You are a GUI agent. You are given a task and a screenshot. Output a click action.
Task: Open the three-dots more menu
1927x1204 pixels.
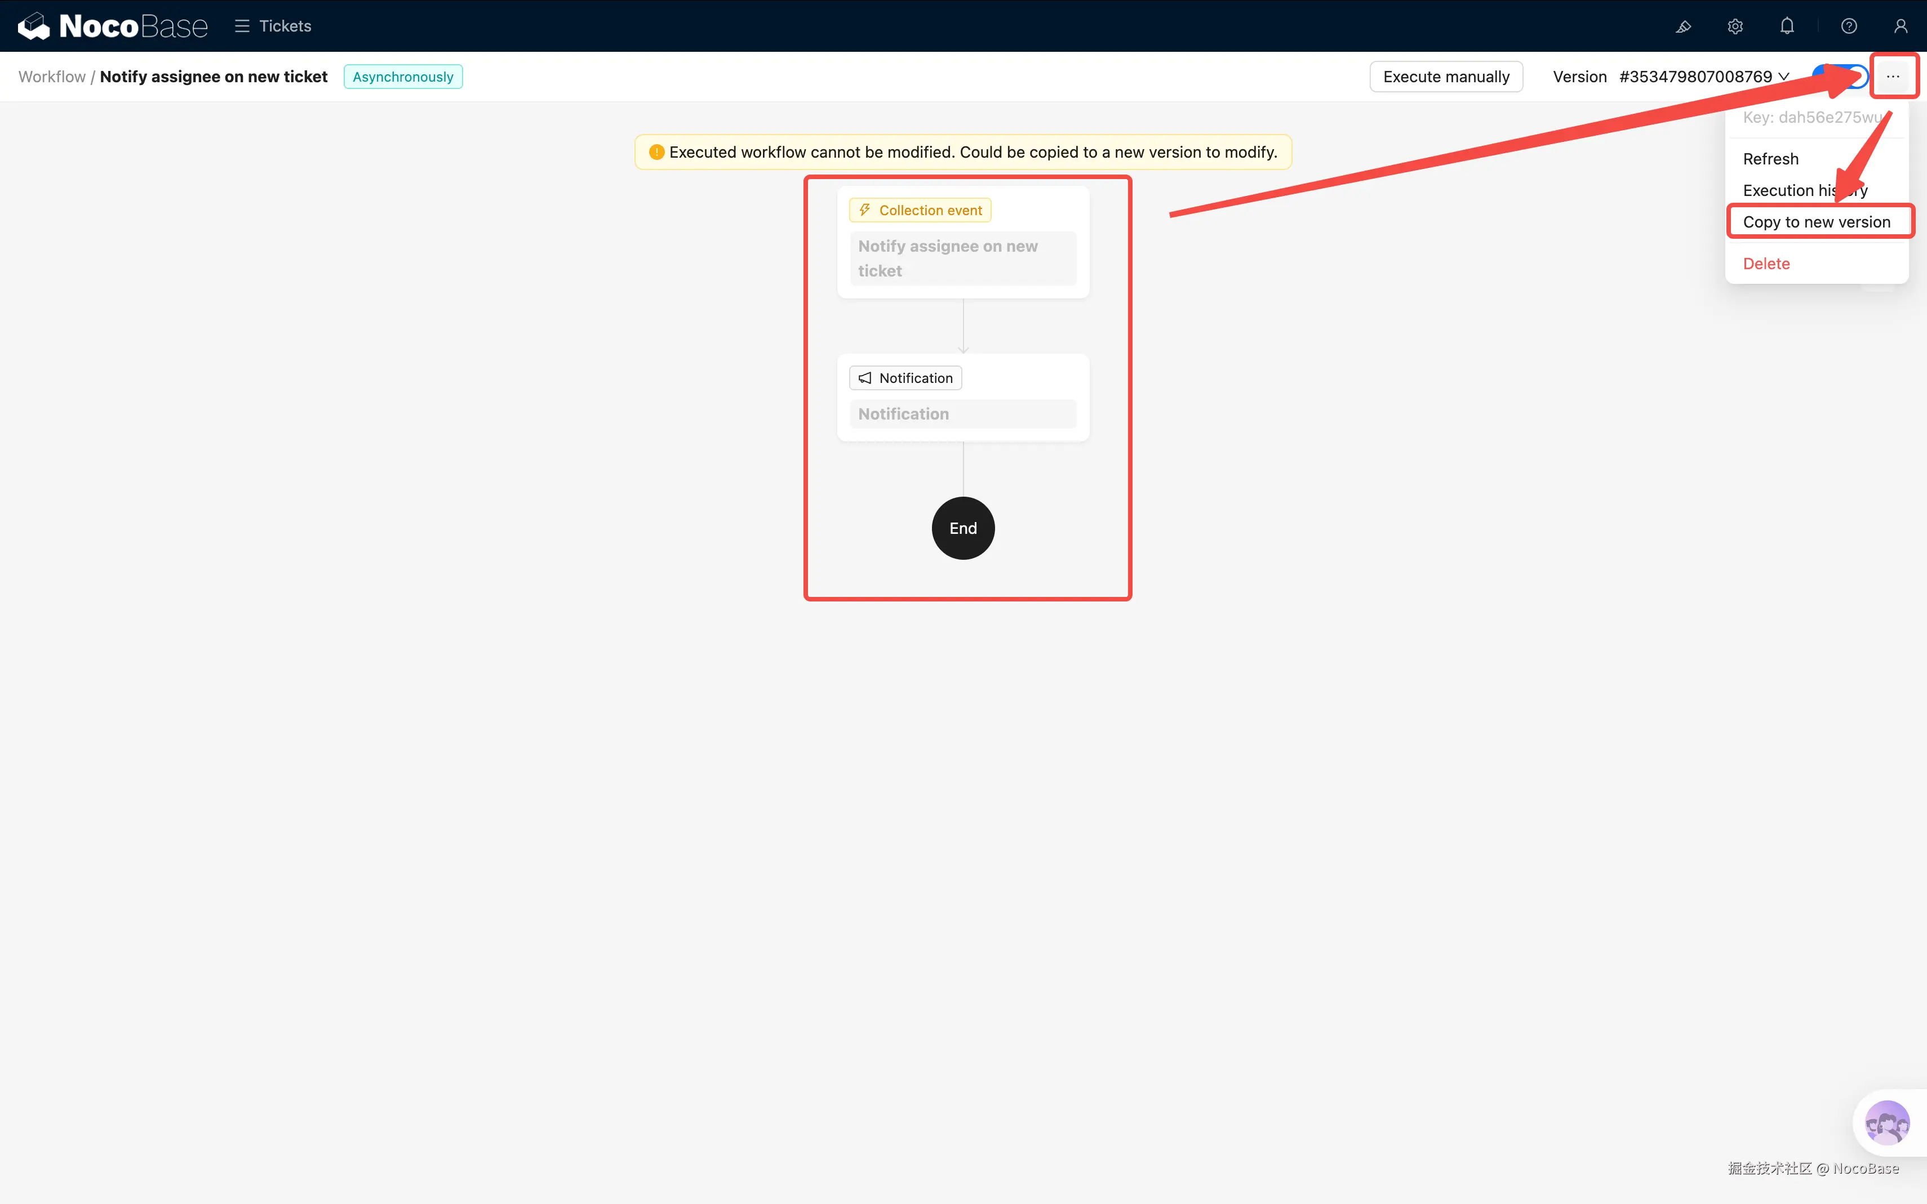pos(1893,77)
